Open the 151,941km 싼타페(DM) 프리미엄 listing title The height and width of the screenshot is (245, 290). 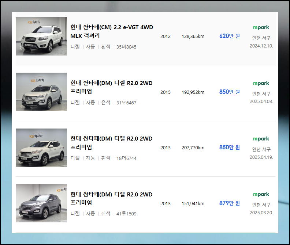111,199
